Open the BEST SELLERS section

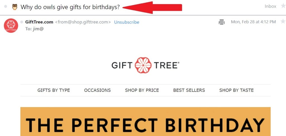(189, 90)
